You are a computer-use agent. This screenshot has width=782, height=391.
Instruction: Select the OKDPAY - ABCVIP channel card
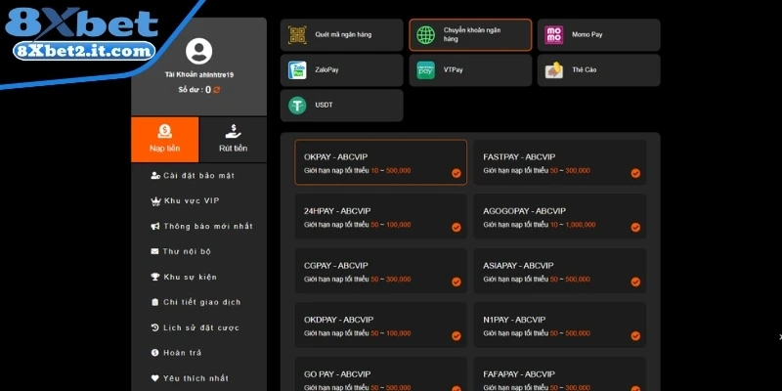tap(380, 325)
